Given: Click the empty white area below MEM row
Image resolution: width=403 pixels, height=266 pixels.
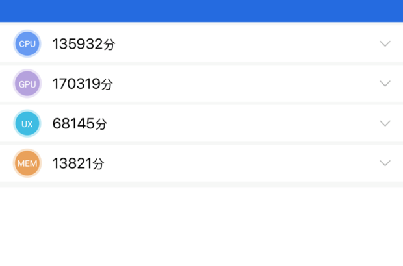Looking at the screenshot, I should tap(201, 227).
